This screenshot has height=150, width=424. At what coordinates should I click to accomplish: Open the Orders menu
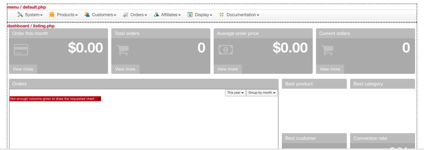[138, 15]
